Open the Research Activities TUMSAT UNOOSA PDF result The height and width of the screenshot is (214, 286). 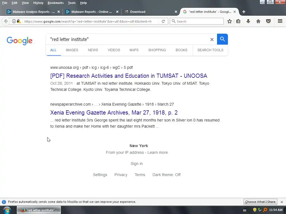(128, 76)
